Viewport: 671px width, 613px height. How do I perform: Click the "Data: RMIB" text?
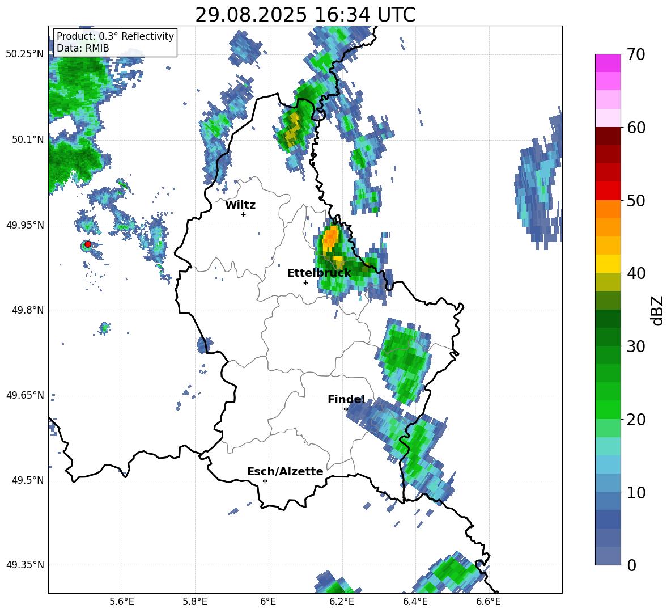point(83,48)
